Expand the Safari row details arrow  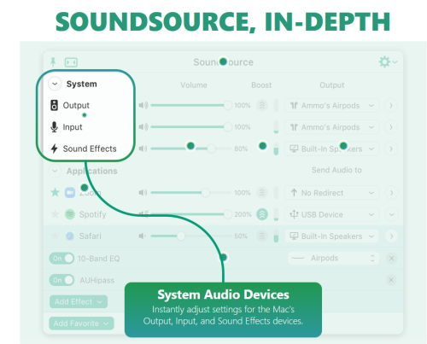391,236
